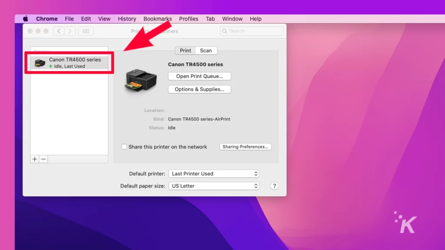Open the Profiles menu
Screen dimensions: 445x250
click(x=189, y=19)
